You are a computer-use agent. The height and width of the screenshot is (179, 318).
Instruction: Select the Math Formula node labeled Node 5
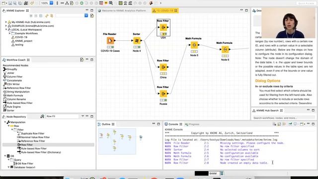coord(194,45)
